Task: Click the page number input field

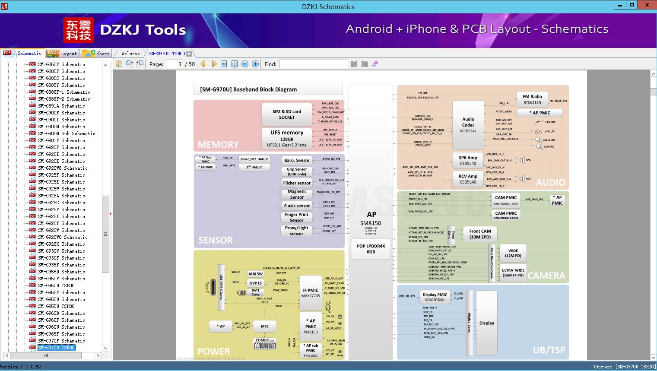Action: coord(175,64)
